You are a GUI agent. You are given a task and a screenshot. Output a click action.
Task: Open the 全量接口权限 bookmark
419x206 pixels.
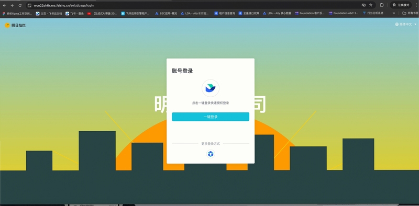[249, 13]
